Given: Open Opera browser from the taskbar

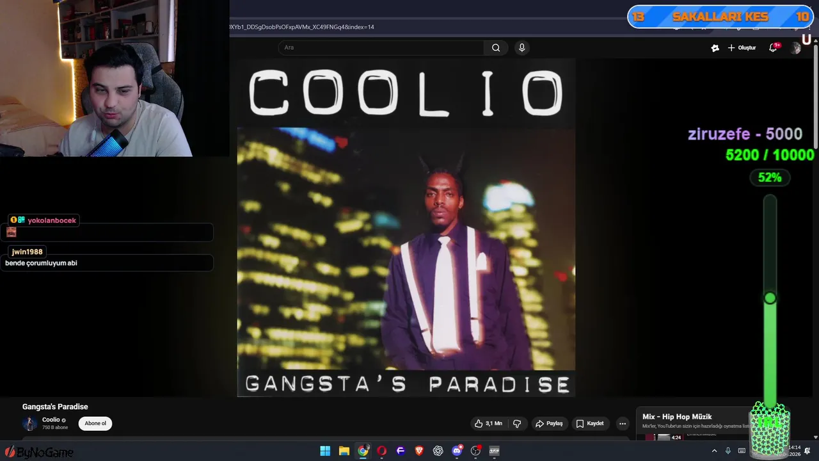Looking at the screenshot, I should point(381,451).
